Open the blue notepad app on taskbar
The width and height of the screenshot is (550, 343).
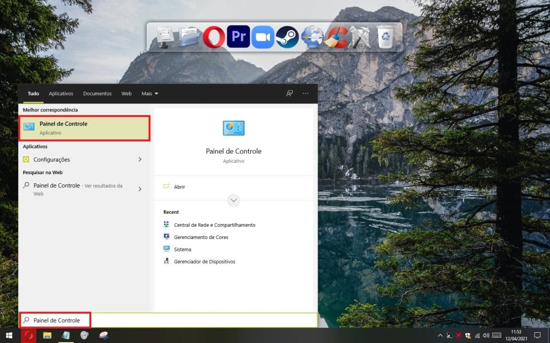[66, 335]
